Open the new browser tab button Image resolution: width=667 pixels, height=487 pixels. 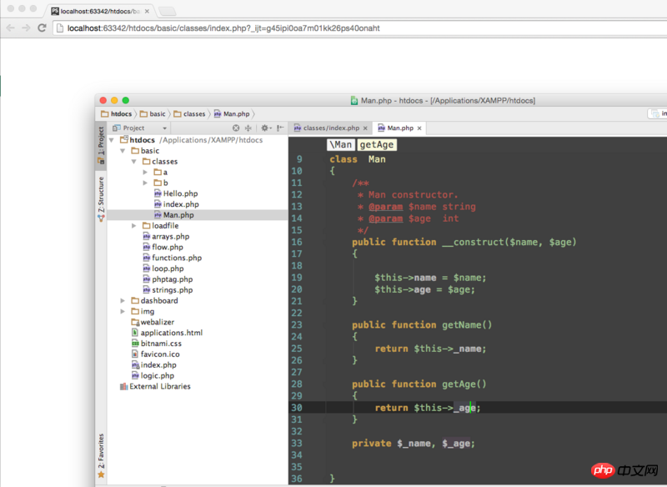(167, 11)
